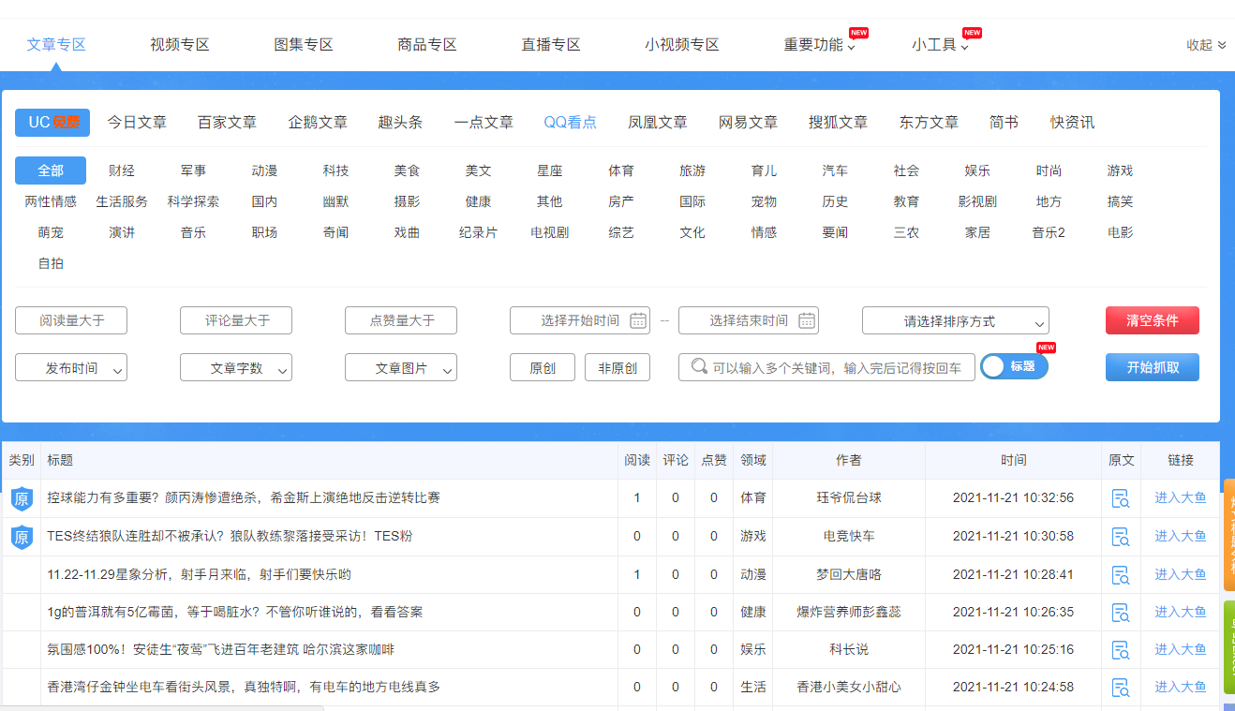This screenshot has height=711, width=1235.
Task: Click article title 香港湾仔金钟坐电车
Action: 244,687
